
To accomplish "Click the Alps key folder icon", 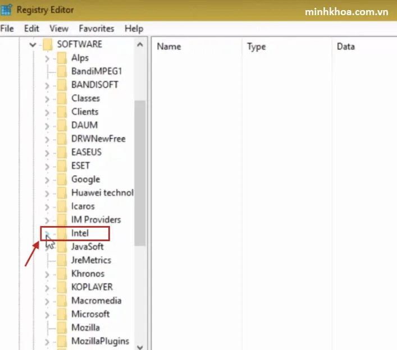I will coord(63,58).
